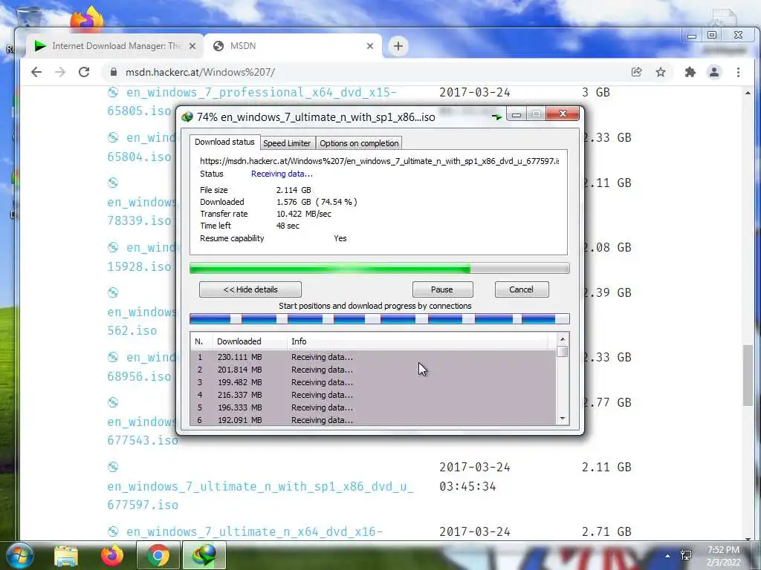Select connection row 1 with 230.111 MB

373,357
